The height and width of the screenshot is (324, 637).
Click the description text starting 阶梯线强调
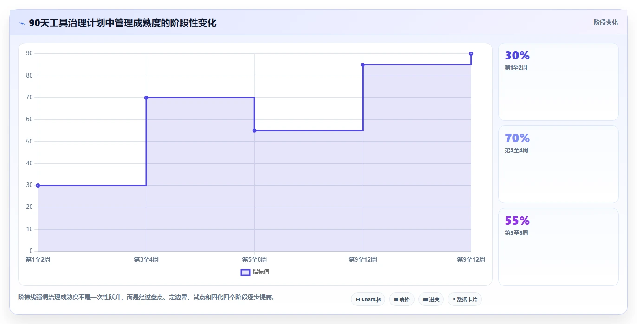point(146,297)
